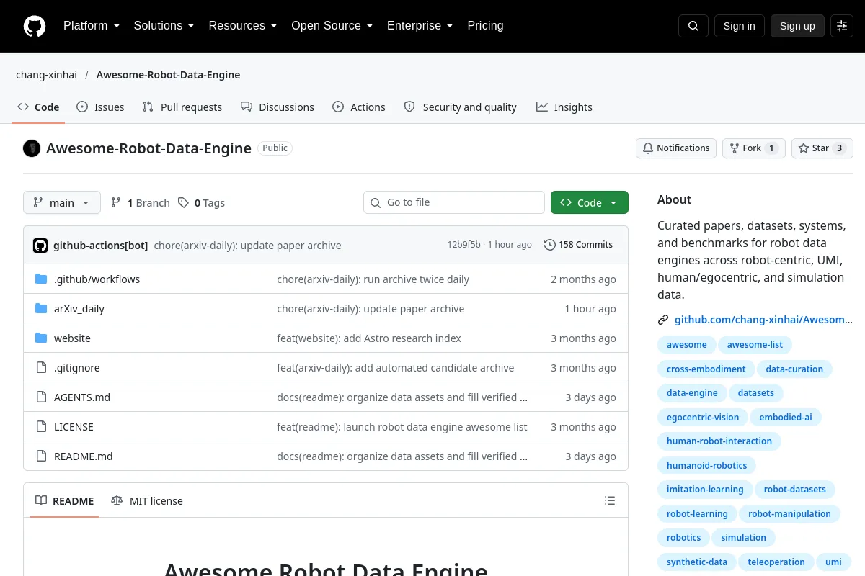This screenshot has height=576, width=865.
Task: Click the tag icon next to 0 Tags
Action: [184, 203]
